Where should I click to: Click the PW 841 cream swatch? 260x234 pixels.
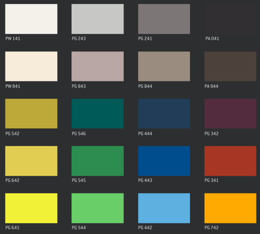(31, 66)
